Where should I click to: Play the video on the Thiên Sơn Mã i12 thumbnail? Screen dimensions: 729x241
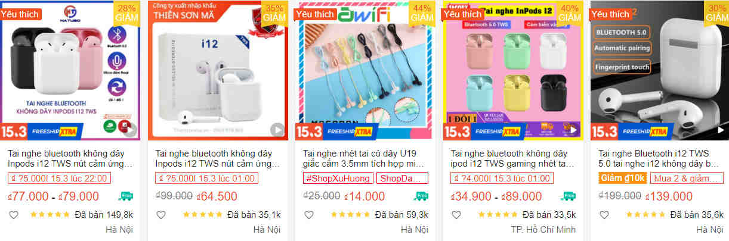277,129
